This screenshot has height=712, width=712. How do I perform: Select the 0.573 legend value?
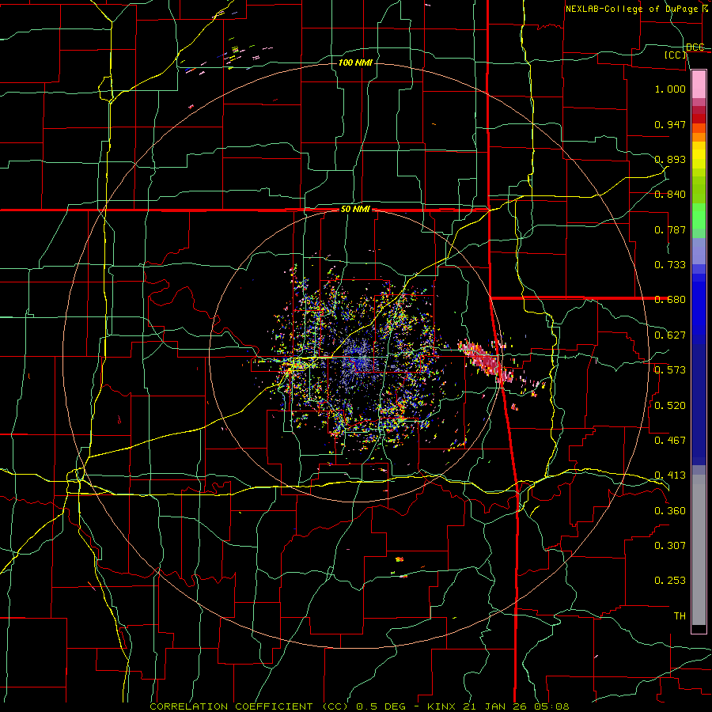click(670, 370)
